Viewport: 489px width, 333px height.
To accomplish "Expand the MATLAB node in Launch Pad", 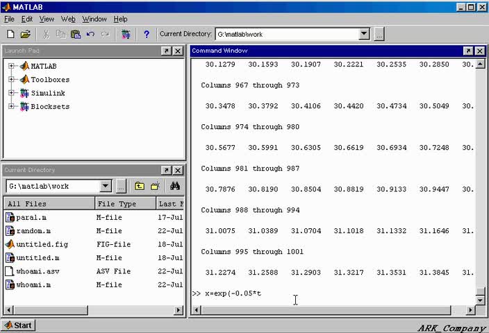I will coord(11,66).
